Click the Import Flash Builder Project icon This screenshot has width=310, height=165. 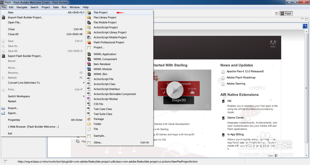[x=3, y=17]
